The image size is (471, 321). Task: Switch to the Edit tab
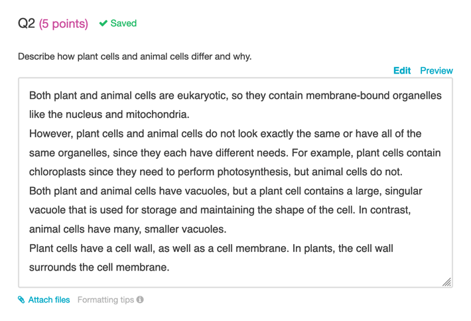[x=402, y=70]
